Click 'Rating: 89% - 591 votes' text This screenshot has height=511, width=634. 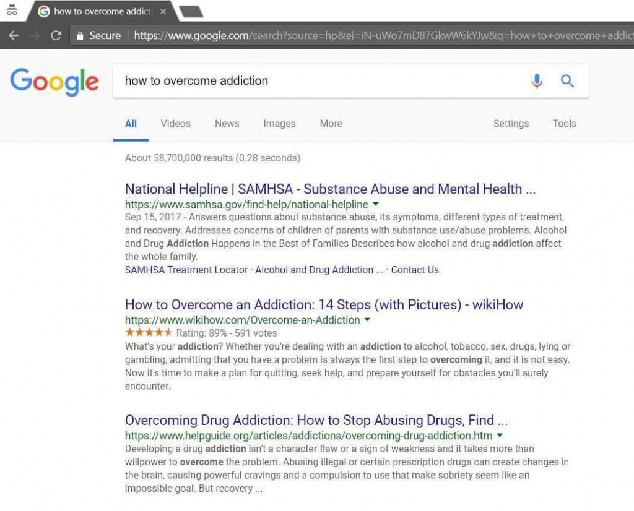coord(227,333)
